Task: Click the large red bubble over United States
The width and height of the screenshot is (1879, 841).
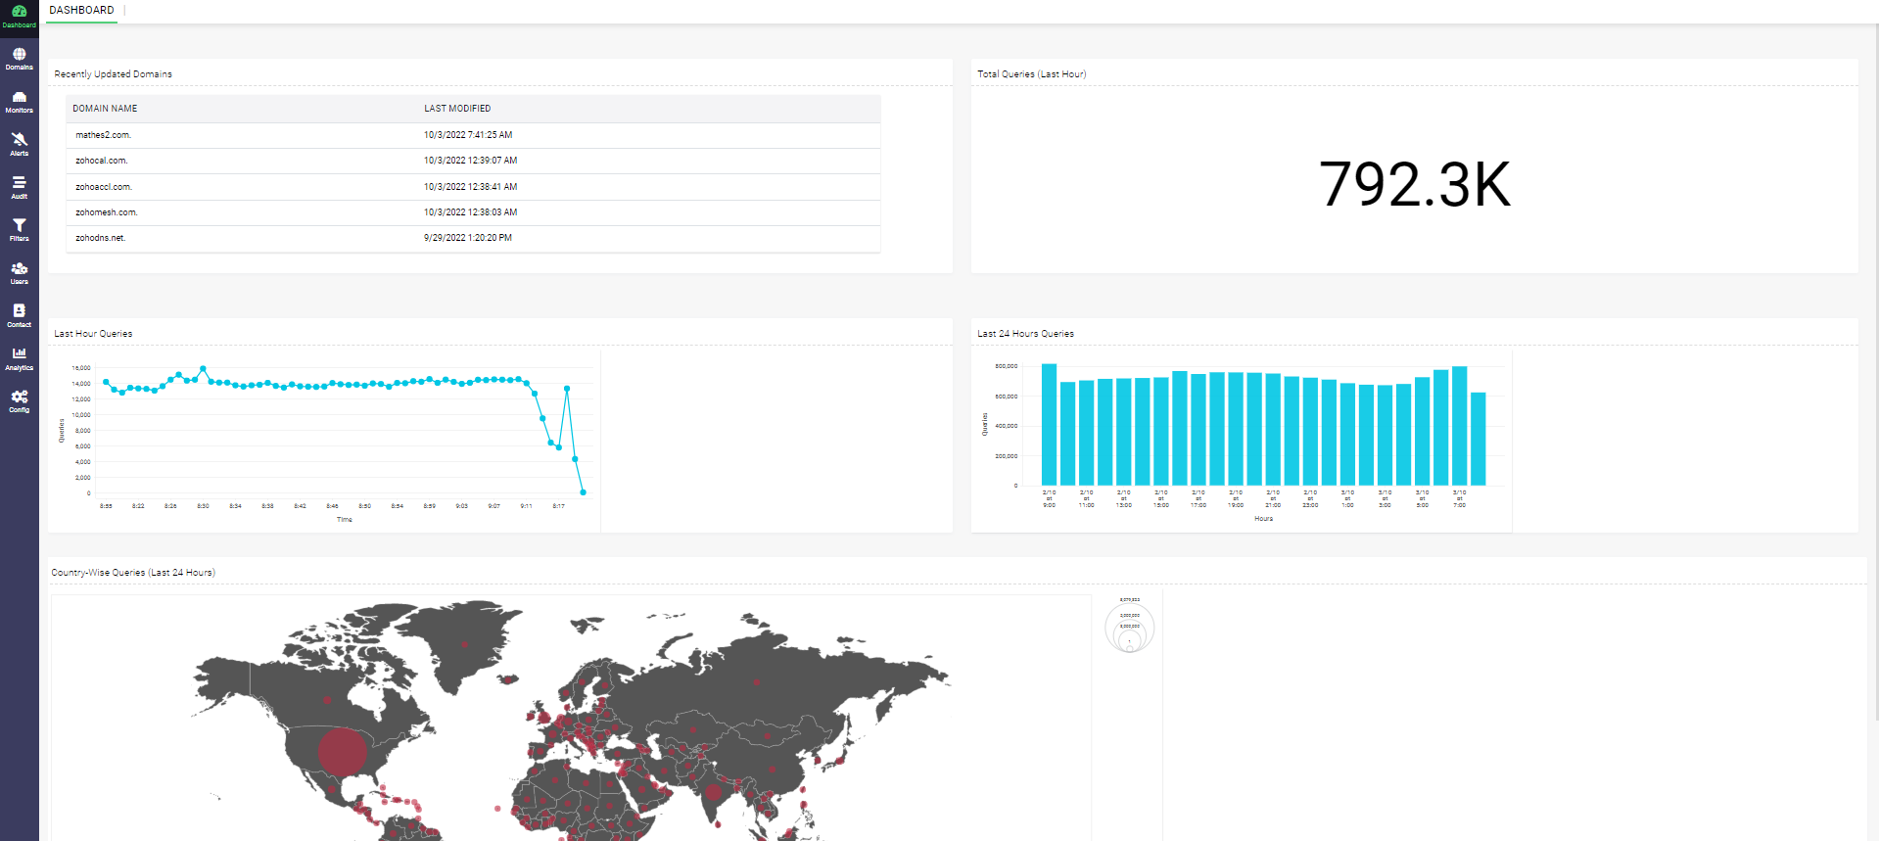Action: point(342,752)
